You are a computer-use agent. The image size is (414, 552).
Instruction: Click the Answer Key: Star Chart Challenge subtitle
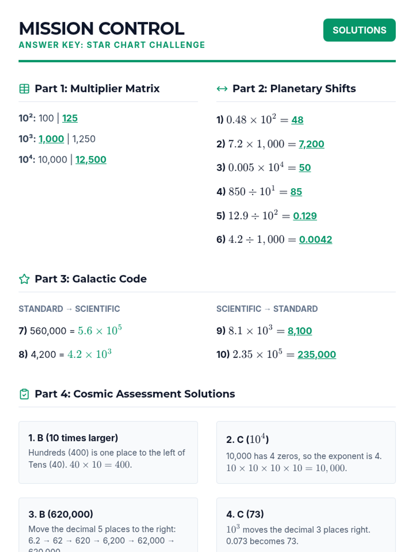click(112, 45)
